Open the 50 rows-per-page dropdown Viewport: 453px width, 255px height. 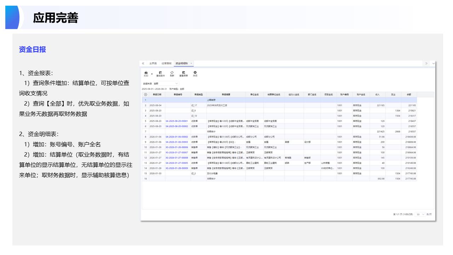420,214
